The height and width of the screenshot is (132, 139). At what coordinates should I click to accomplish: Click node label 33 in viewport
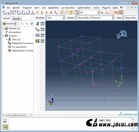coord(82,36)
